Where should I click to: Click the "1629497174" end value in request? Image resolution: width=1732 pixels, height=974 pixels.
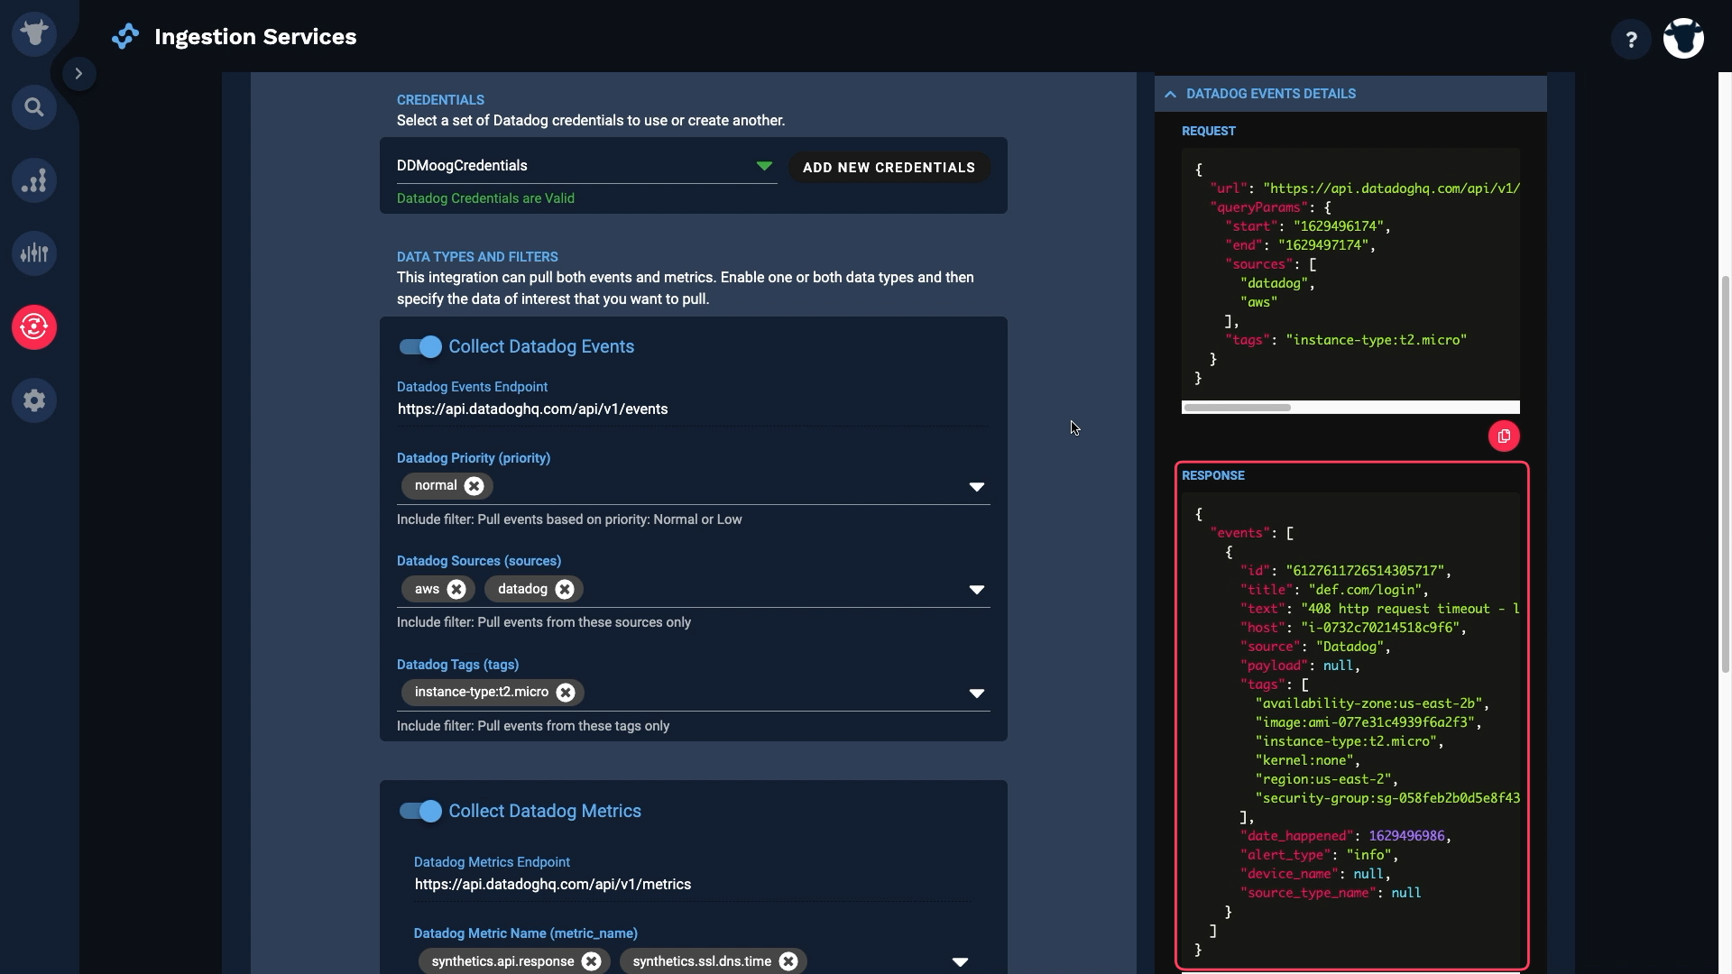(x=1323, y=245)
